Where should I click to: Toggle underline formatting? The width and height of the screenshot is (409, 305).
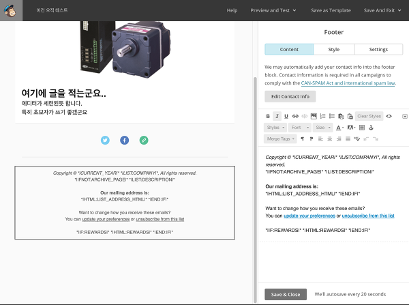pyautogui.click(x=286, y=116)
